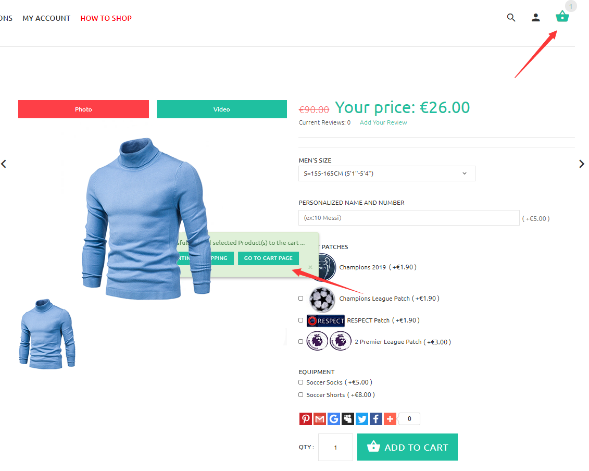Share product on Facebook

[x=375, y=419]
